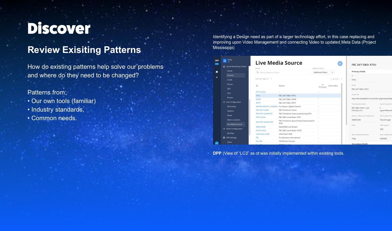Open the NEWS.NOW ID link
The image size is (392, 231).
point(260,127)
